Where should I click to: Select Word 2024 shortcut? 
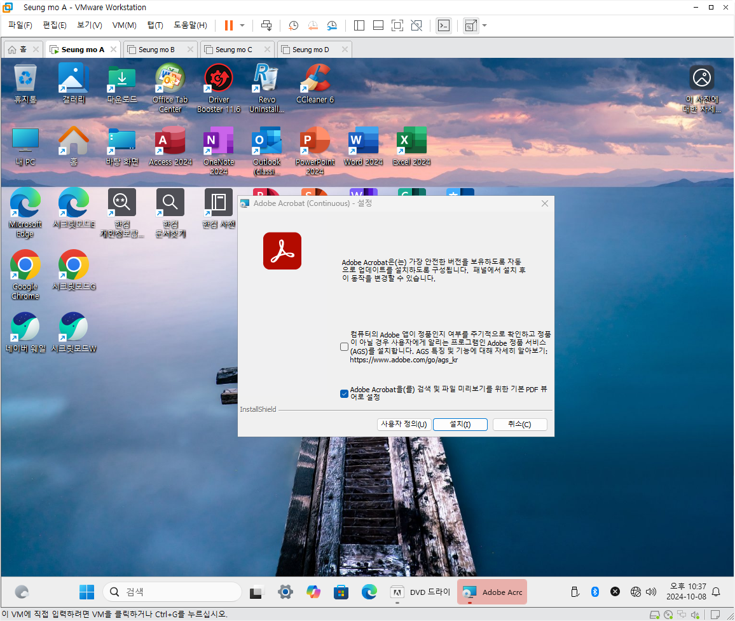tap(363, 146)
